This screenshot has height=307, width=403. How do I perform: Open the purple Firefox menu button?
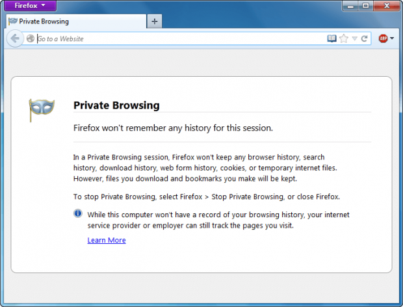(29, 5)
